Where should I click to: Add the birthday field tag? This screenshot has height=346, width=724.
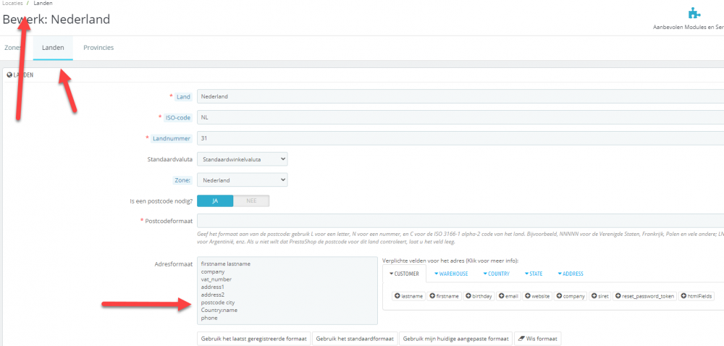click(x=479, y=296)
